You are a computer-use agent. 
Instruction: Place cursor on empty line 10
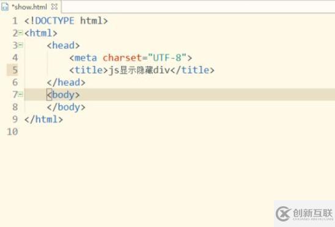tap(180, 132)
